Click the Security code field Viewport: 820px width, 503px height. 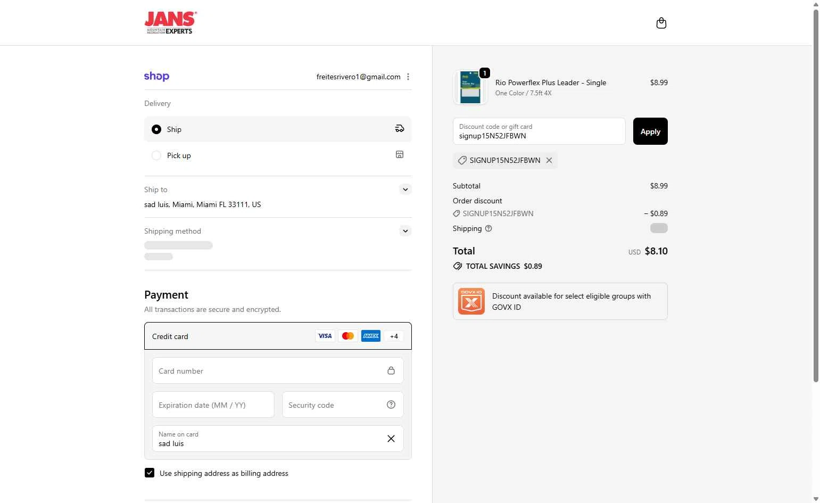tap(343, 405)
